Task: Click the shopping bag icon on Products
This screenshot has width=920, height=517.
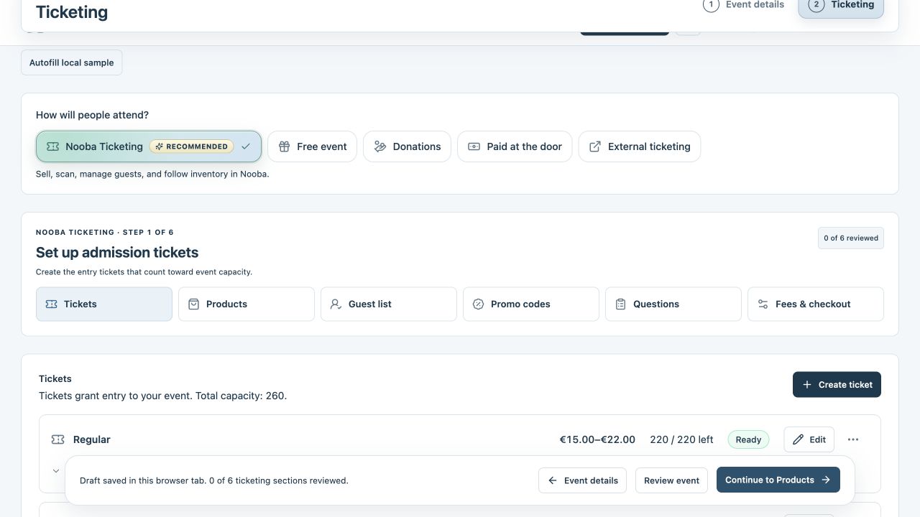Action: click(193, 304)
